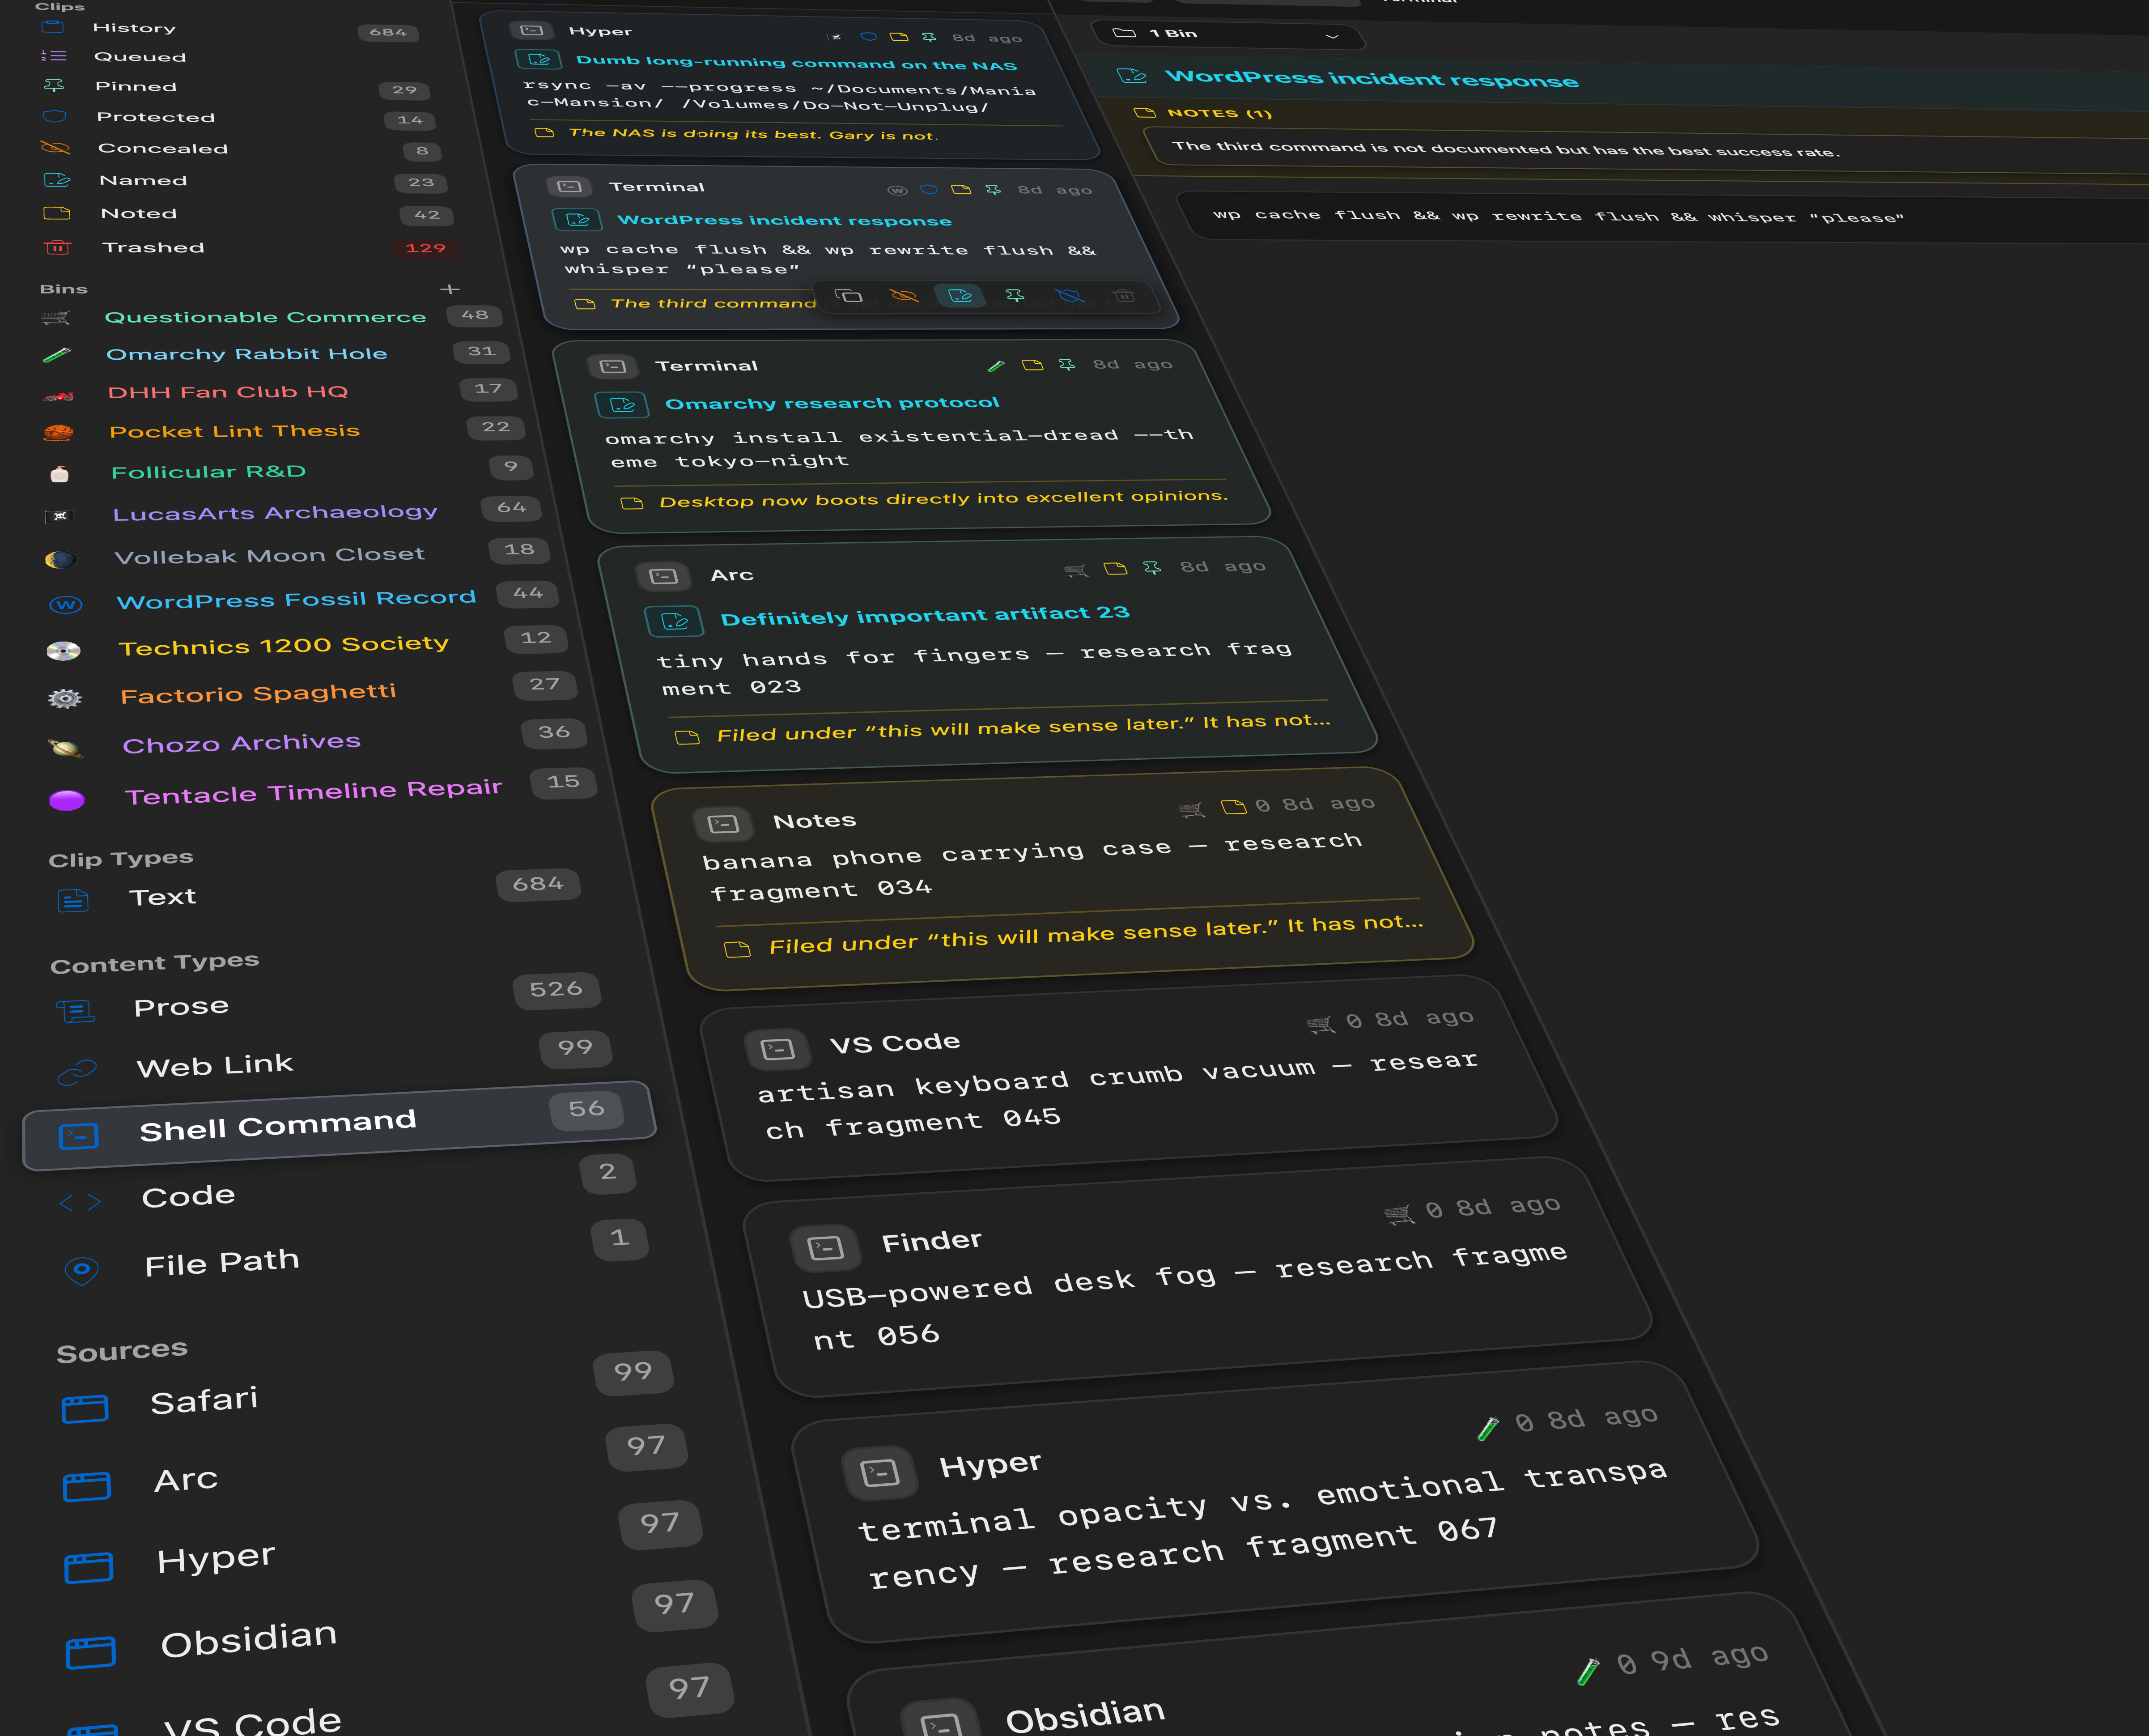Click the cart bin icon on the Arc card
The image size is (2149, 1736).
[x=1076, y=571]
